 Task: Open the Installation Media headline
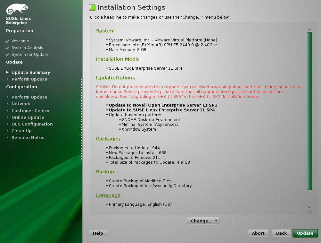pyautogui.click(x=118, y=59)
